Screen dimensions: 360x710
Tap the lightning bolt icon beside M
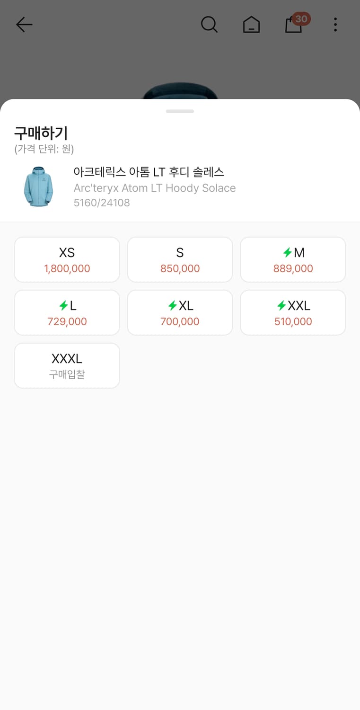pyautogui.click(x=287, y=253)
